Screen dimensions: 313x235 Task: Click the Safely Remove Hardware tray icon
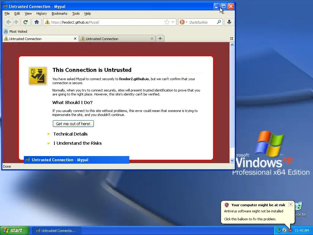(279, 231)
